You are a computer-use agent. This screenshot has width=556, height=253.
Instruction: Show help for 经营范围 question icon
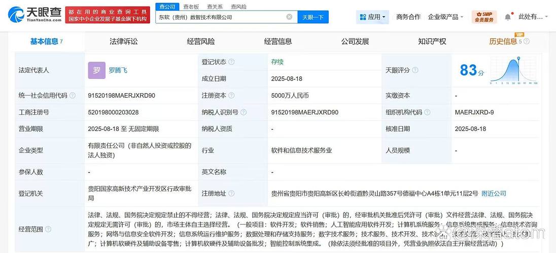pos(48,229)
